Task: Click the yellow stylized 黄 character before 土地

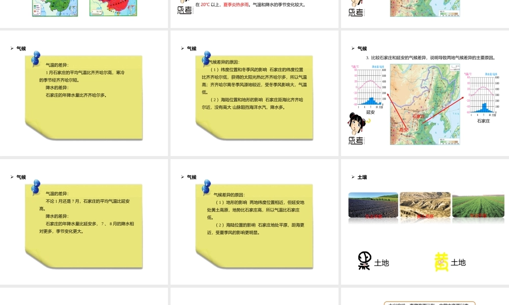Action: 441,262
